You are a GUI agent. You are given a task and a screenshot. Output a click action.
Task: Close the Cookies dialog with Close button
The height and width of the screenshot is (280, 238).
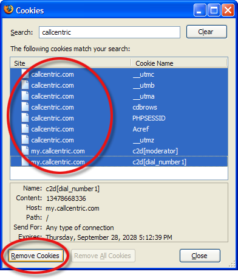(x=200, y=256)
